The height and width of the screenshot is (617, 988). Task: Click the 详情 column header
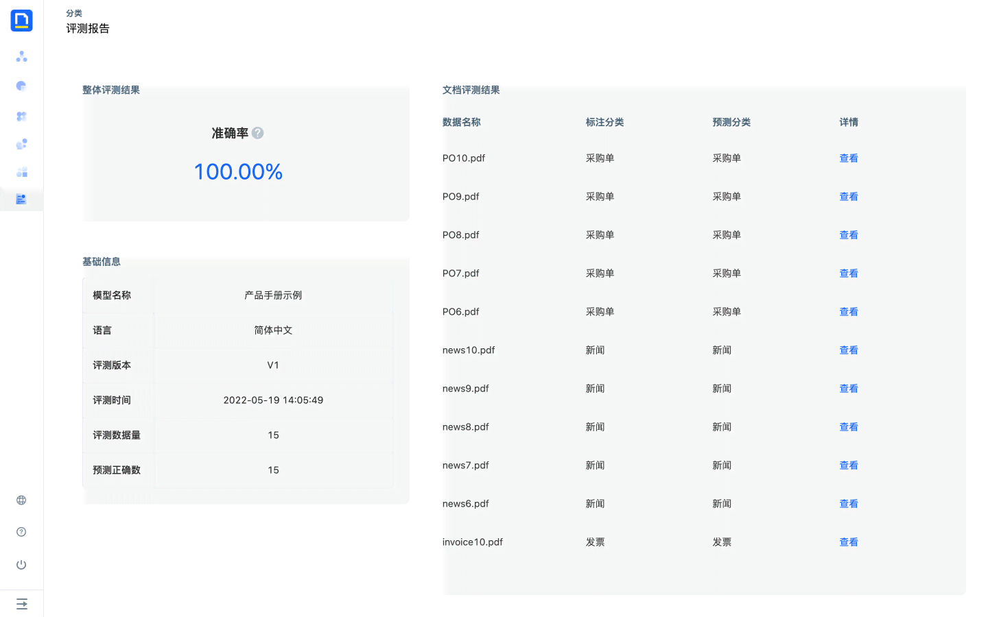tap(849, 122)
